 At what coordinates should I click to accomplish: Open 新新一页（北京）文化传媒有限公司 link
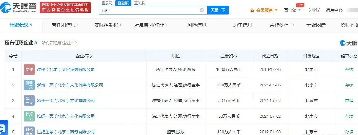70,85
